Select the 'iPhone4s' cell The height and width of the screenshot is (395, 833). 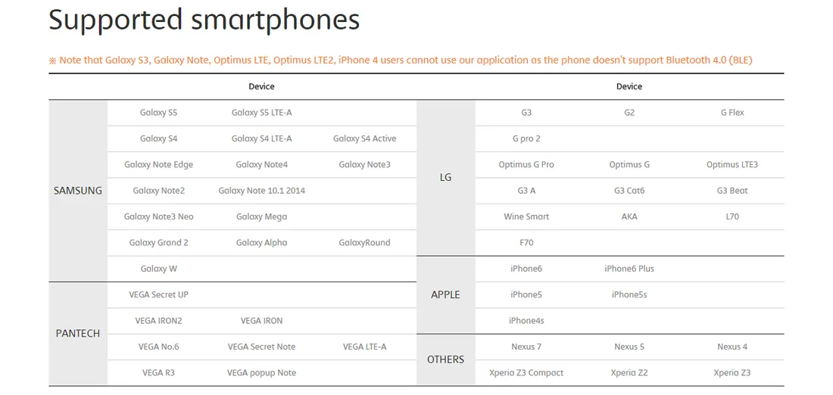[526, 321]
